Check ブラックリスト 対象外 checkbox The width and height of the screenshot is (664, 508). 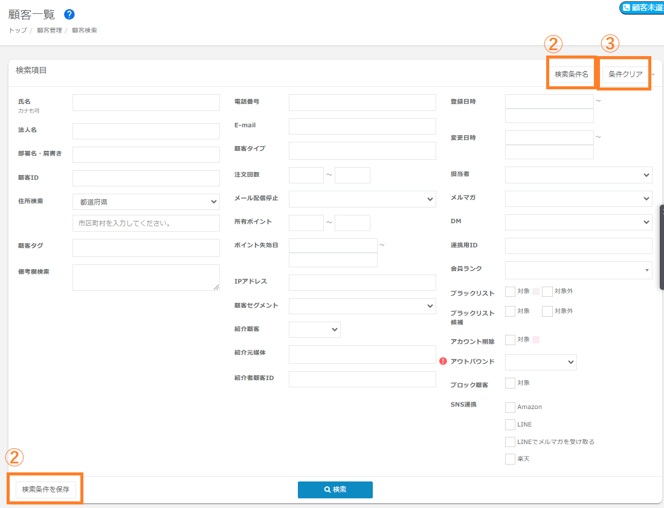point(547,291)
